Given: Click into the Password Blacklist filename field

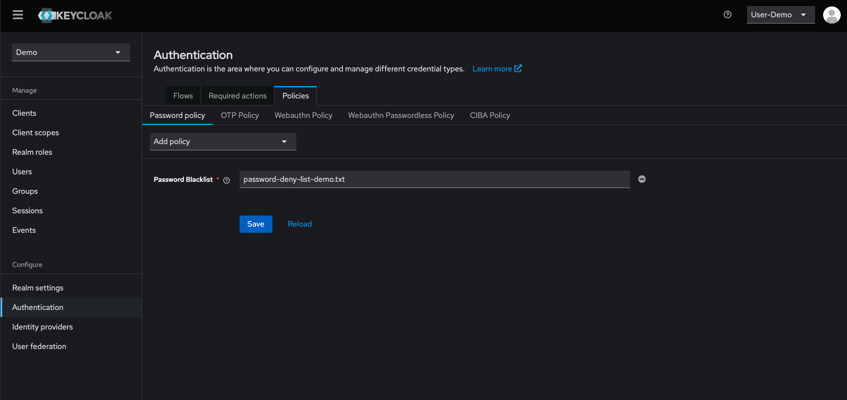Looking at the screenshot, I should point(434,179).
